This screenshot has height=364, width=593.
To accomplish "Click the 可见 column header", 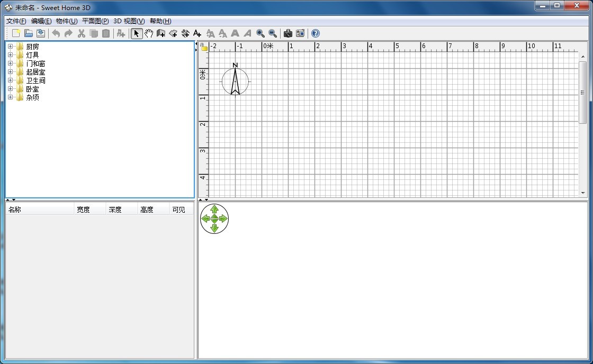I will [181, 210].
